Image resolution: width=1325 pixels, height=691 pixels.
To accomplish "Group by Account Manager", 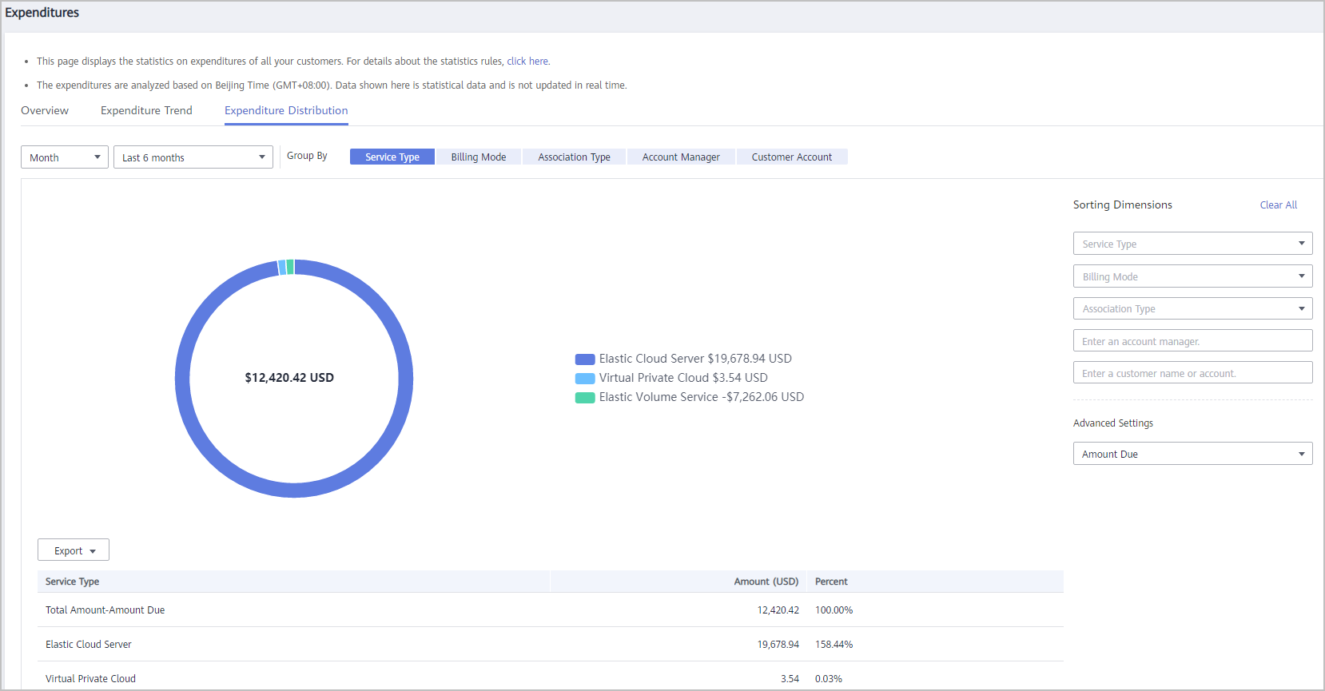I will [681, 157].
